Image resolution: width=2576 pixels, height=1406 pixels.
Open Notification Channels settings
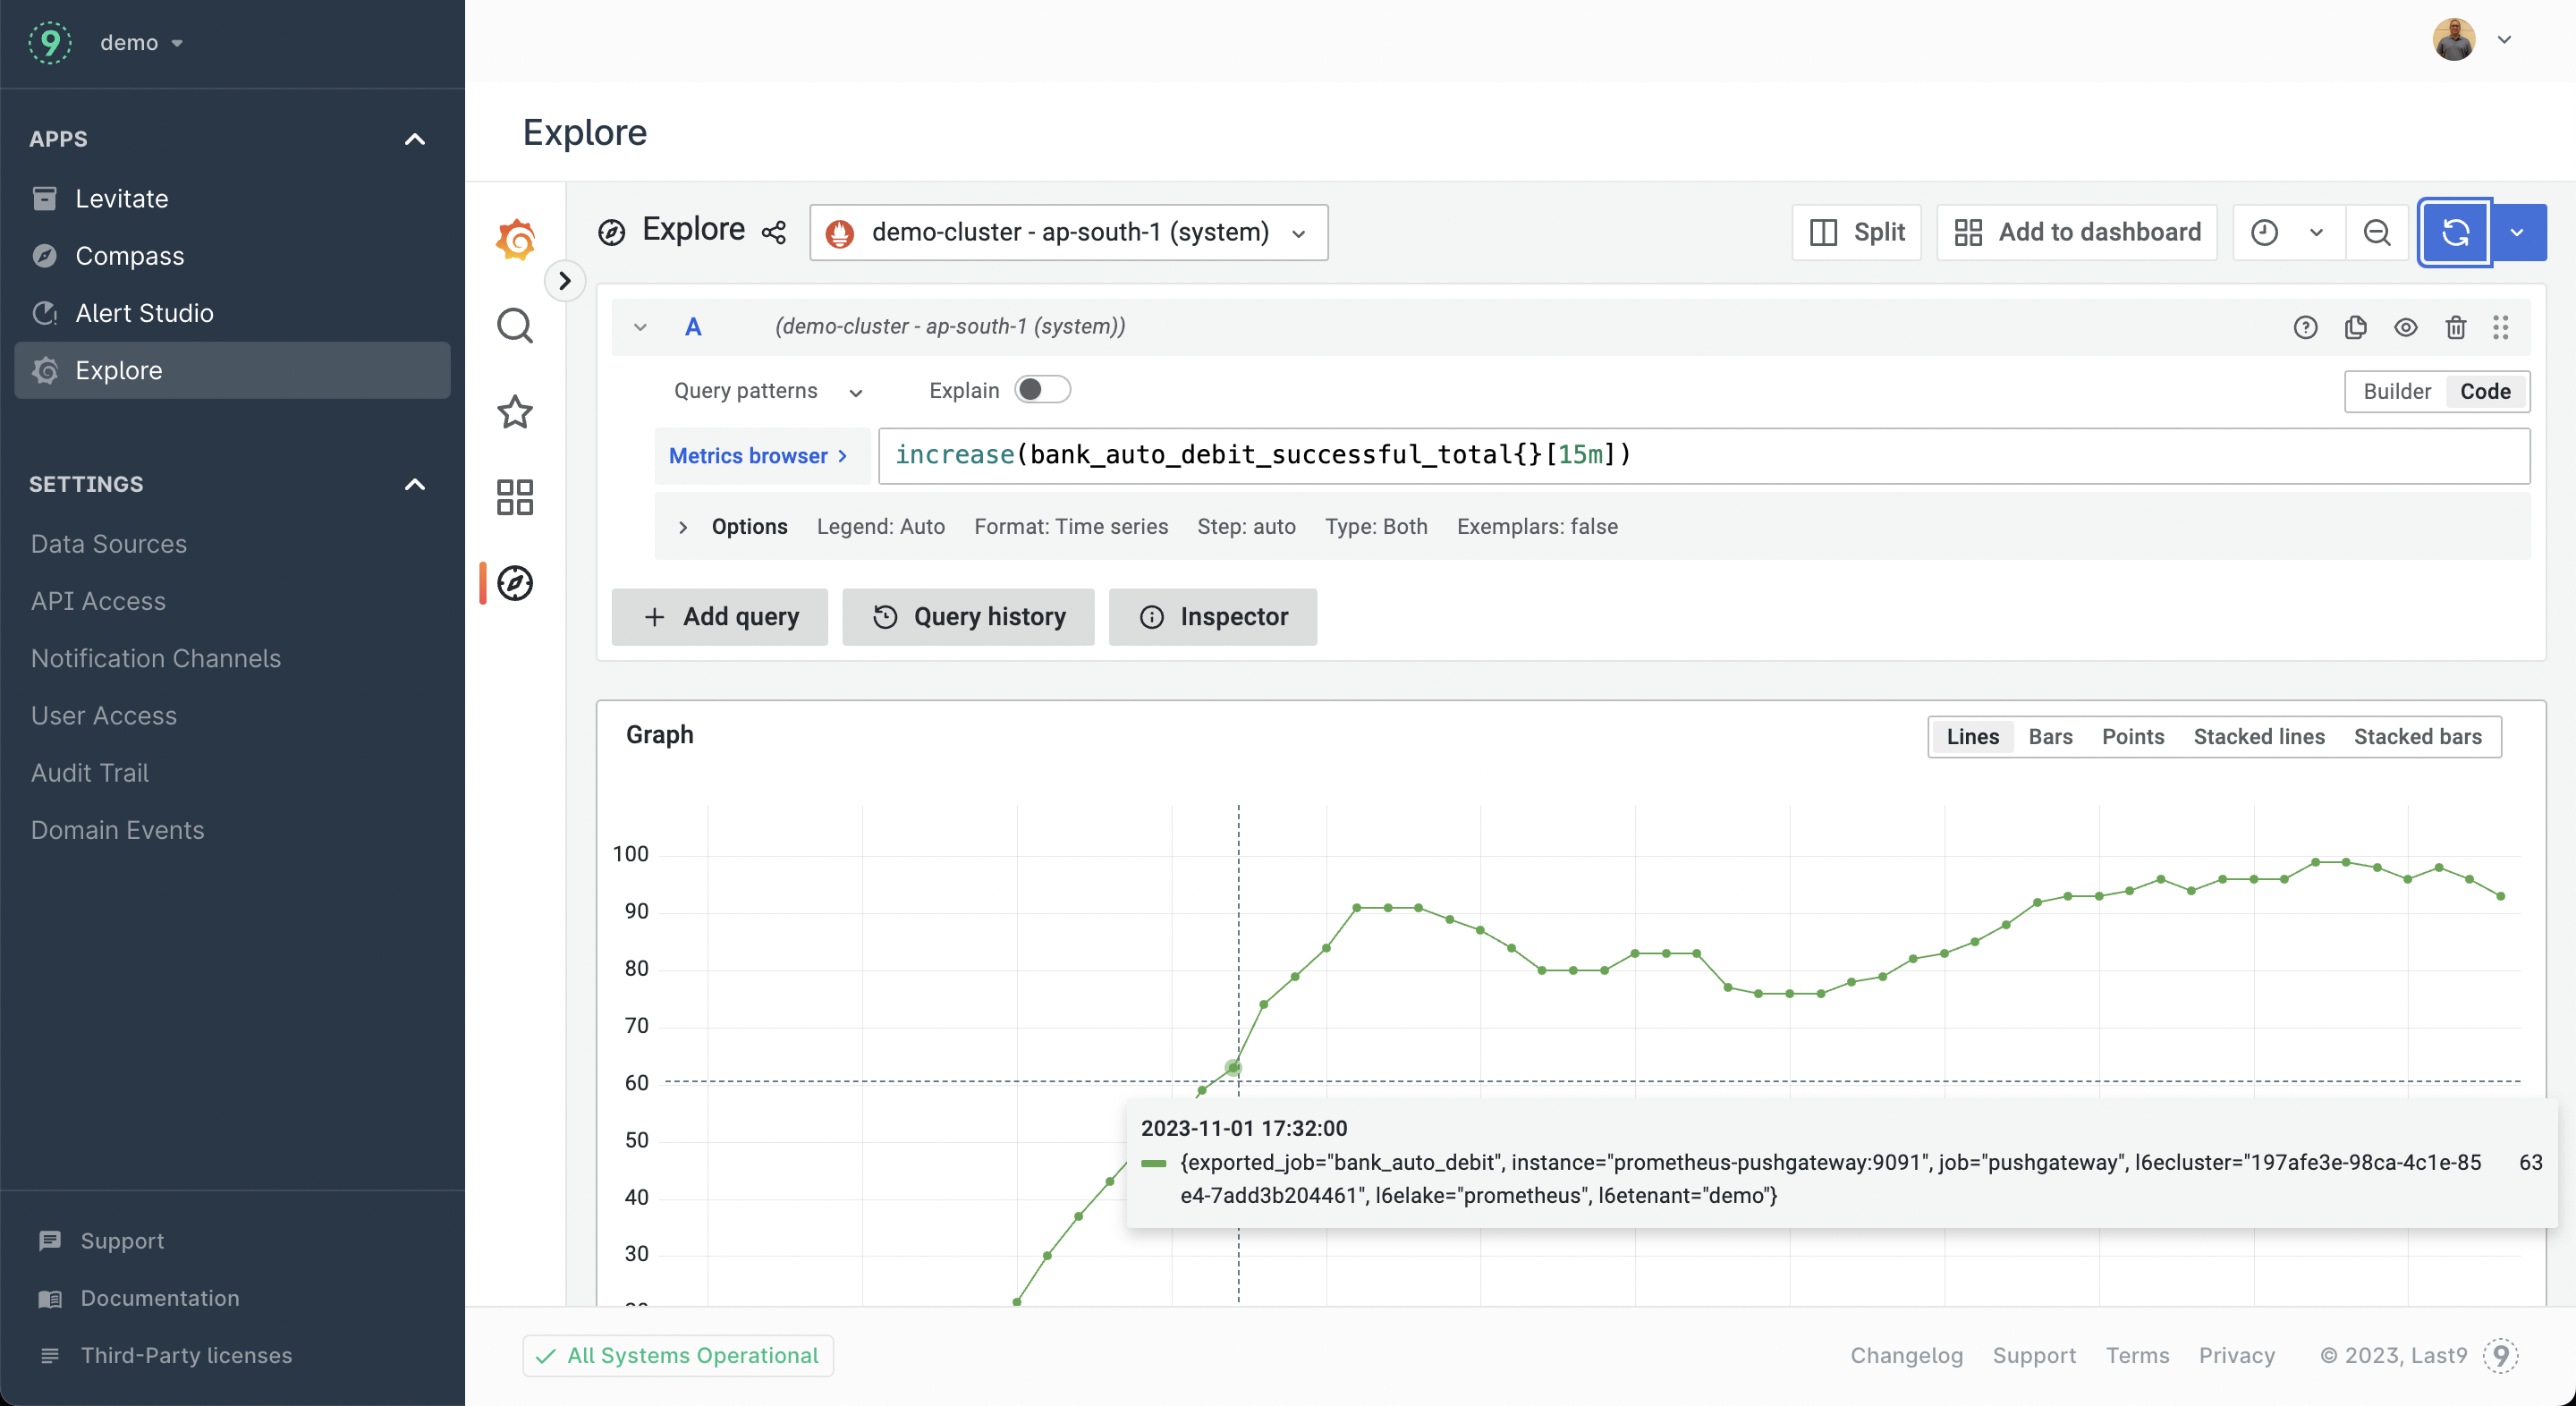coord(155,657)
